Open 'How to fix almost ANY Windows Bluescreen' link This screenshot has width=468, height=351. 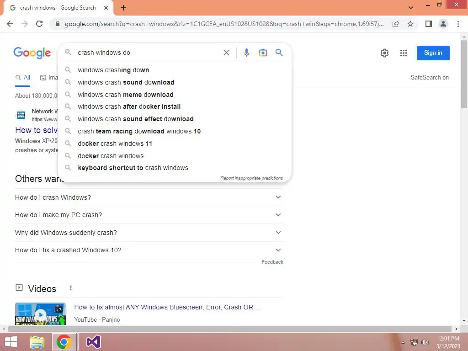pos(167,307)
